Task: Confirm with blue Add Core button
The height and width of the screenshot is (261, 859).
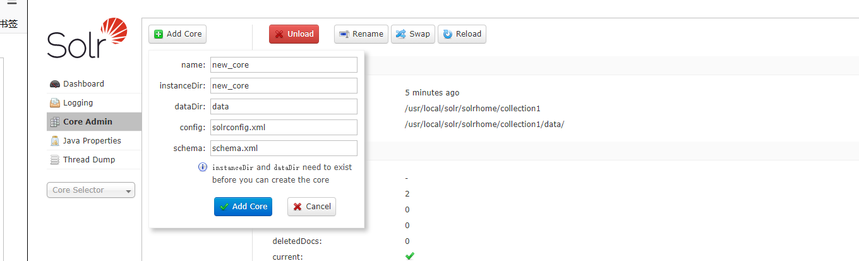Action: click(x=243, y=207)
